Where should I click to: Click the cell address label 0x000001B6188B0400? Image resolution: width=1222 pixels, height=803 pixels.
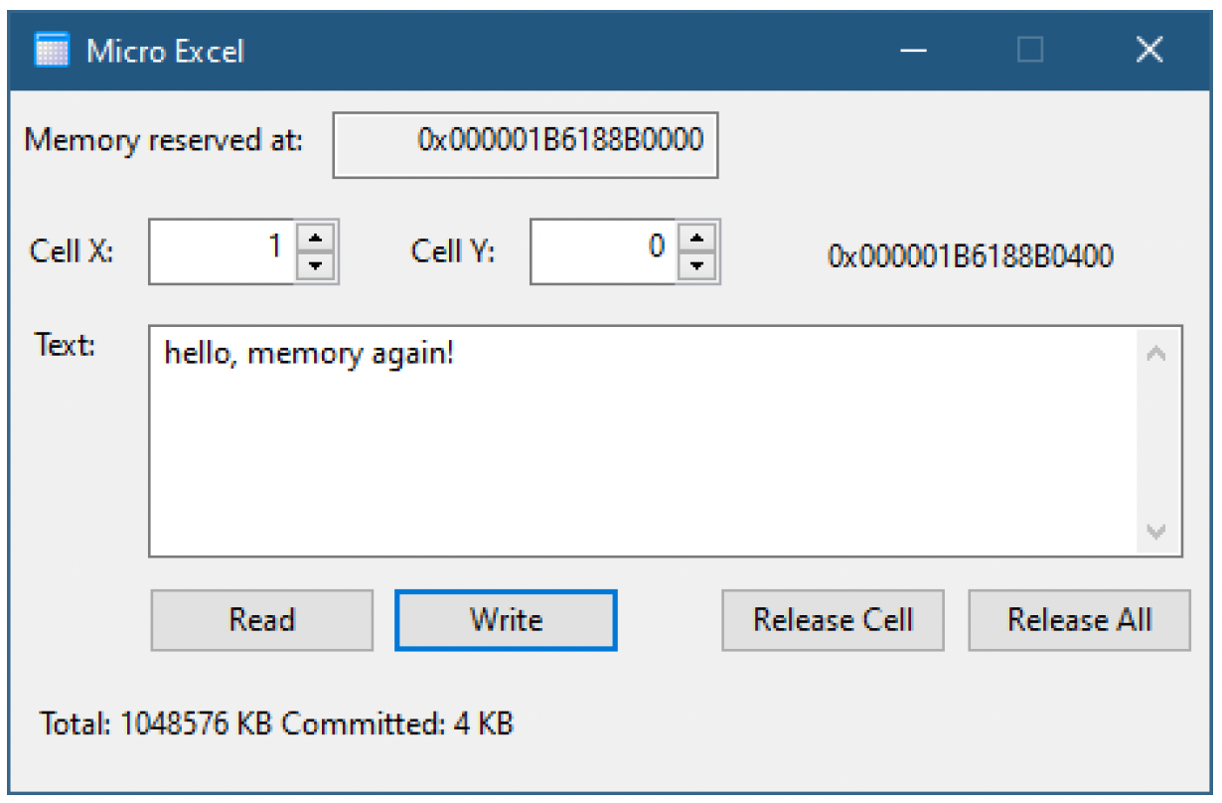[x=971, y=256]
